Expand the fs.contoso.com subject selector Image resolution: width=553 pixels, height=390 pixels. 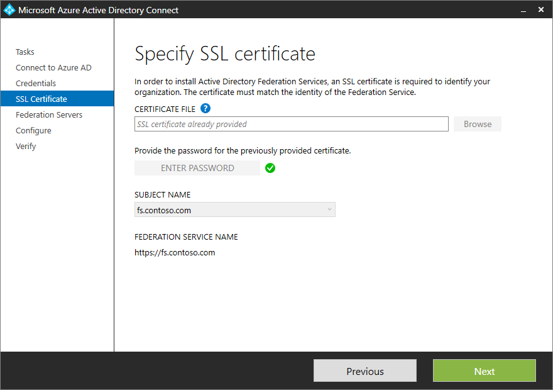pos(234,209)
